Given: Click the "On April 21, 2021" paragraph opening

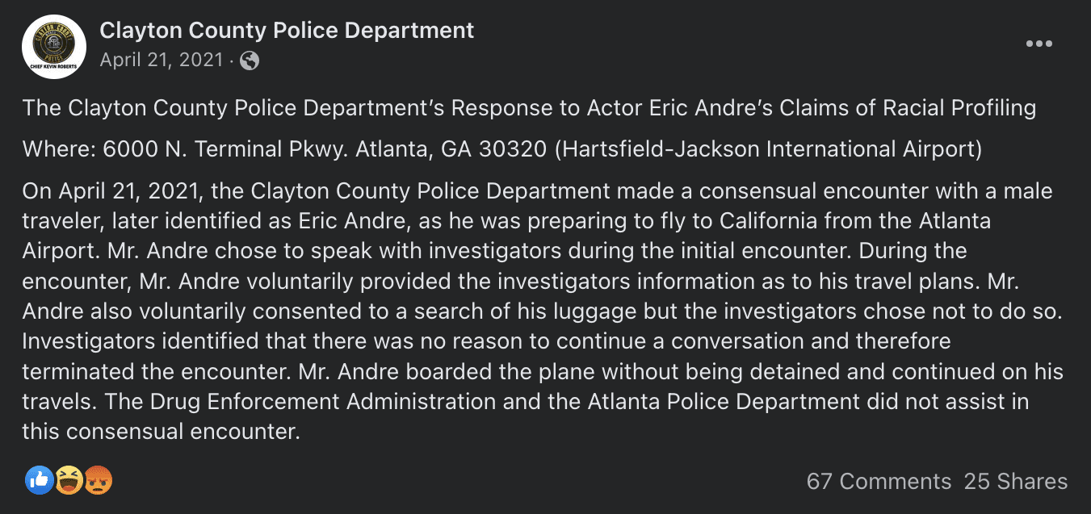Looking at the screenshot, I should tap(110, 192).
